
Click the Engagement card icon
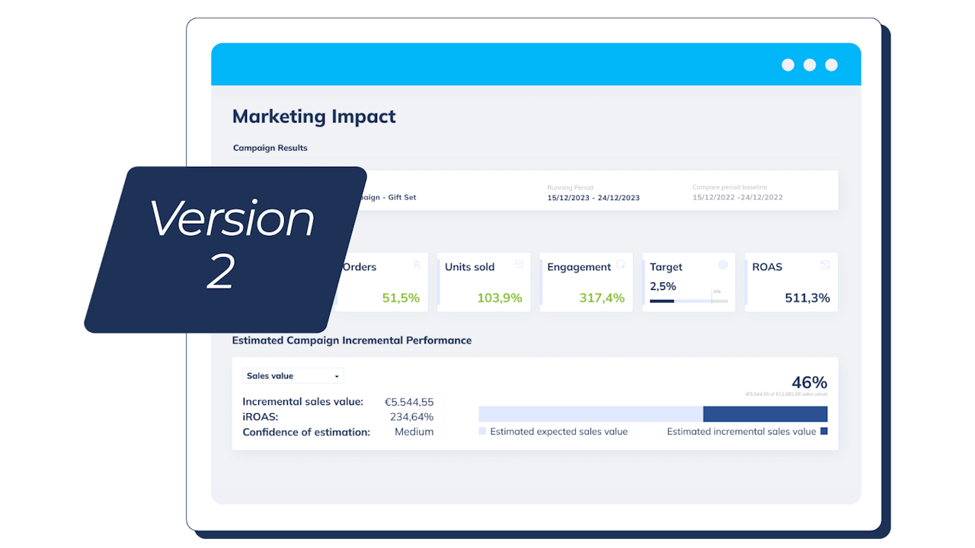click(621, 265)
